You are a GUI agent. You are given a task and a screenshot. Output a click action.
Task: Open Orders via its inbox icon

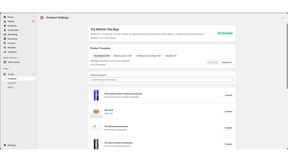tap(5, 21)
